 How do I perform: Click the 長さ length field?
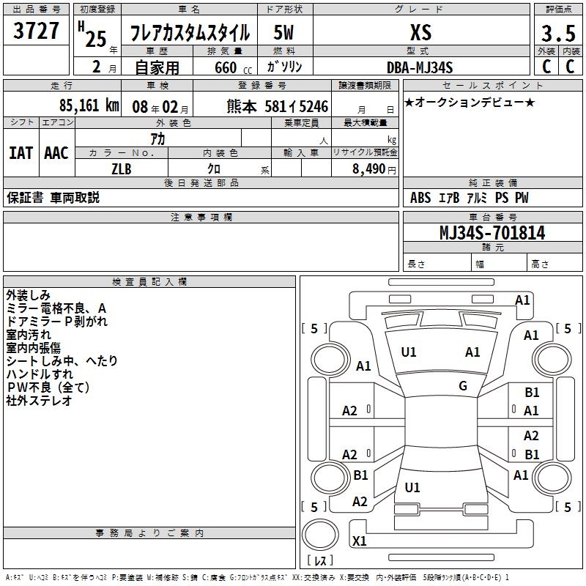click(x=437, y=262)
